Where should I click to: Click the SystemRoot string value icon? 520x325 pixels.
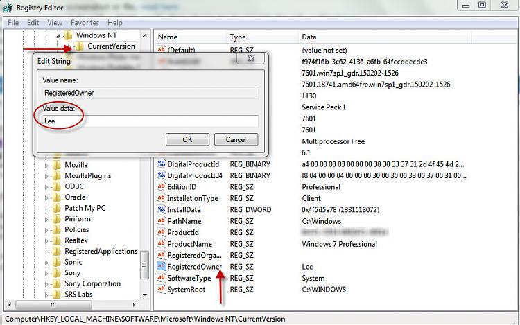point(162,289)
